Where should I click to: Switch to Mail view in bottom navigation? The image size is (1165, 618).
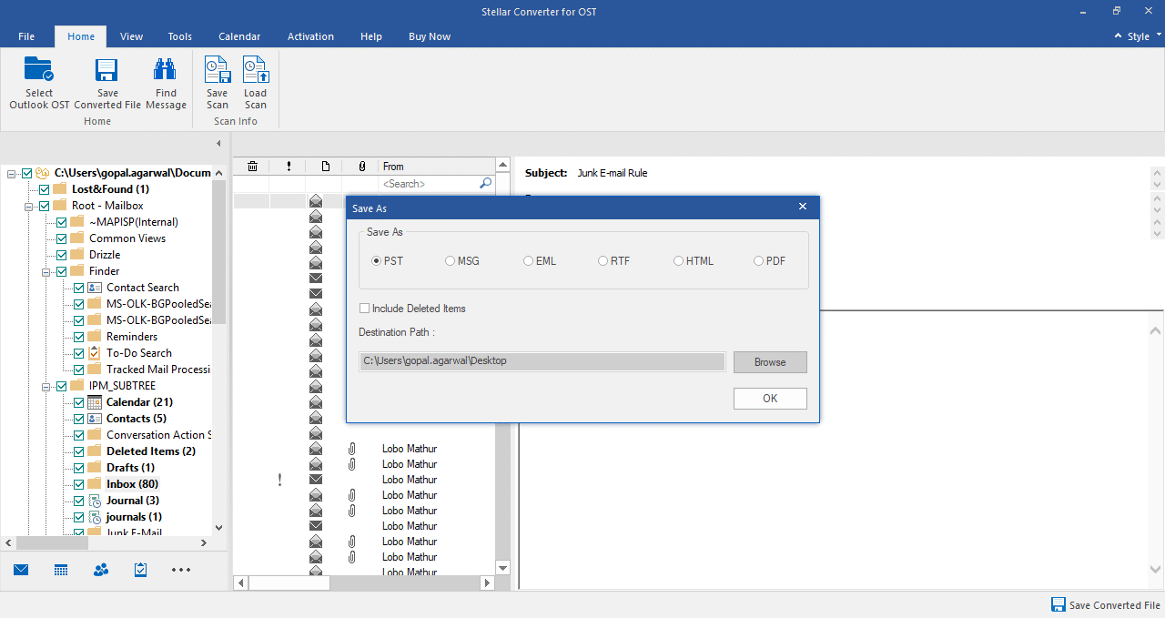click(21, 570)
